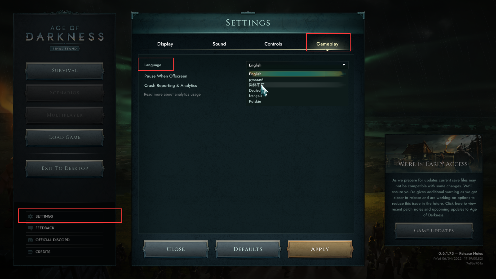Click the Game Updates button
Image resolution: width=496 pixels, height=279 pixels.
click(x=434, y=230)
